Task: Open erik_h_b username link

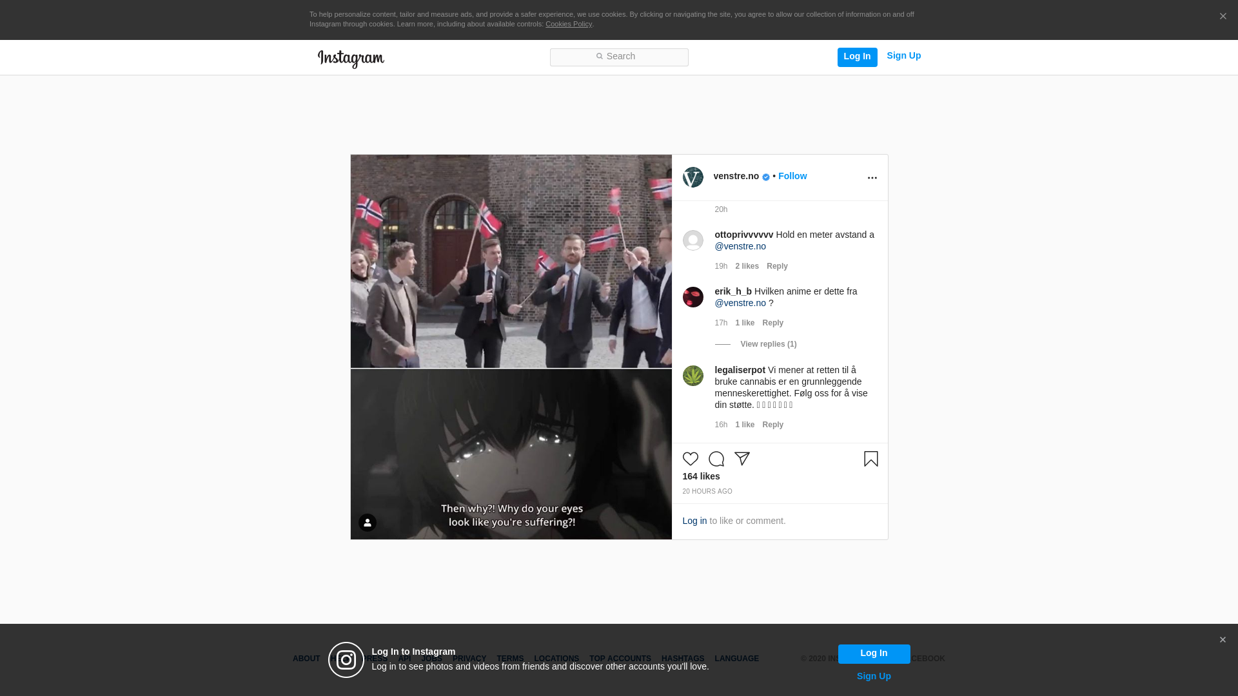Action: click(733, 291)
